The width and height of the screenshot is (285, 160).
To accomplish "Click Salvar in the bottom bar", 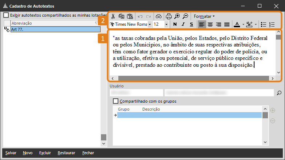I will (x=11, y=153).
